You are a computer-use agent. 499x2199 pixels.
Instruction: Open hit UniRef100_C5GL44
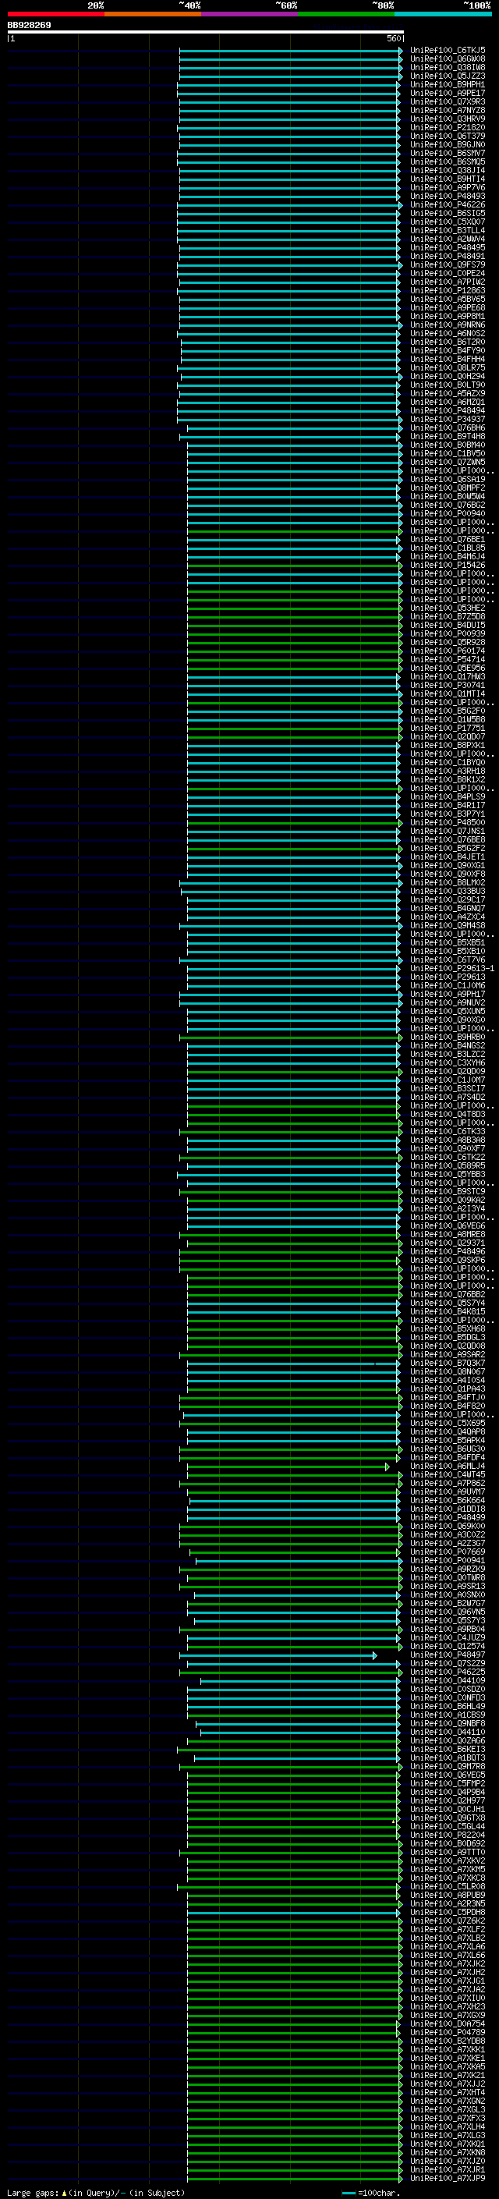pyautogui.click(x=448, y=1826)
